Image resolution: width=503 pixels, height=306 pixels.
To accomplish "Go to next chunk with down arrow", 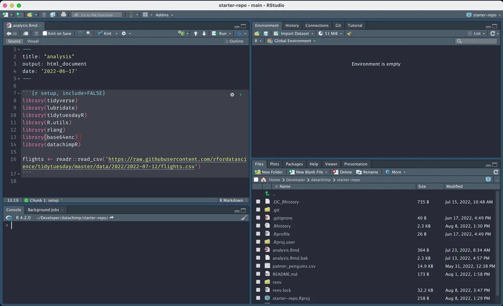I will click(204, 33).
